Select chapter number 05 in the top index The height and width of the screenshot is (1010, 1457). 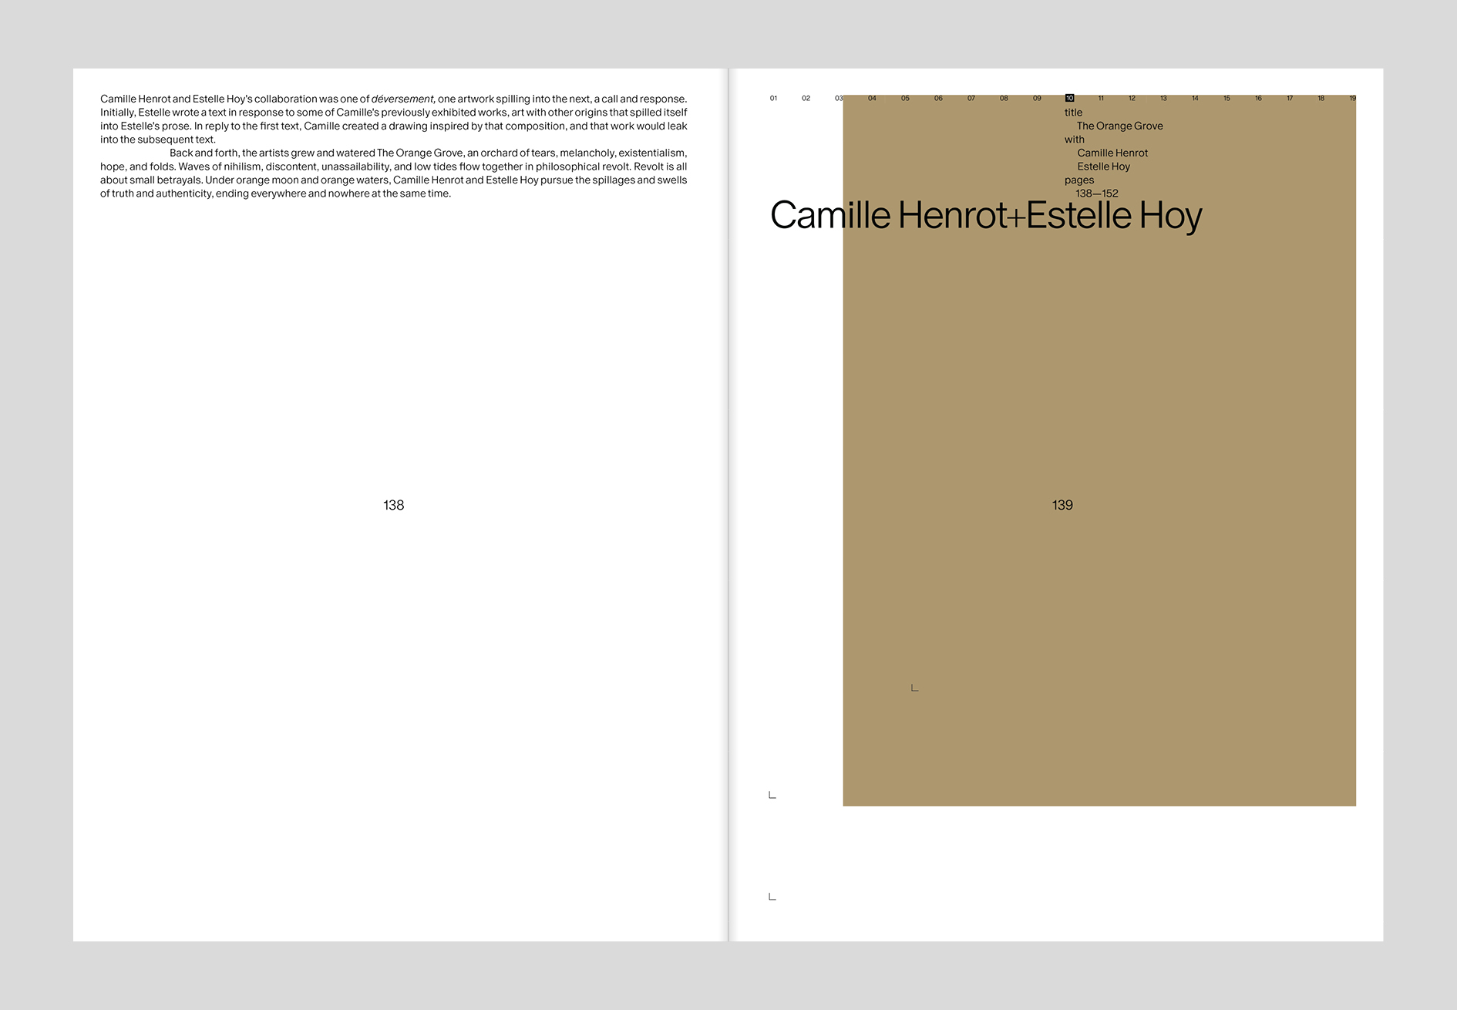click(905, 98)
